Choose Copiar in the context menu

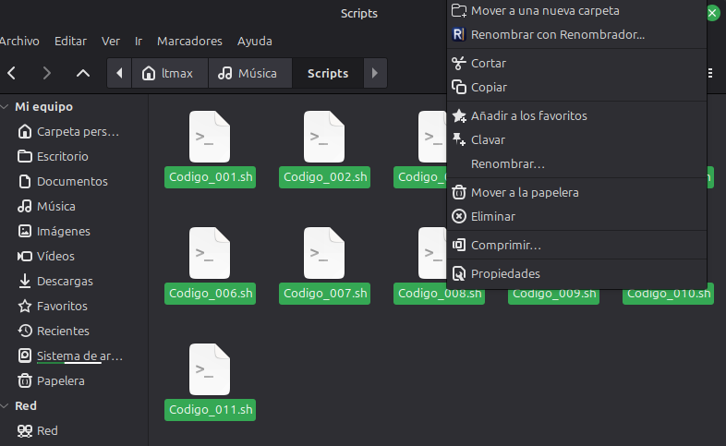click(x=577, y=88)
